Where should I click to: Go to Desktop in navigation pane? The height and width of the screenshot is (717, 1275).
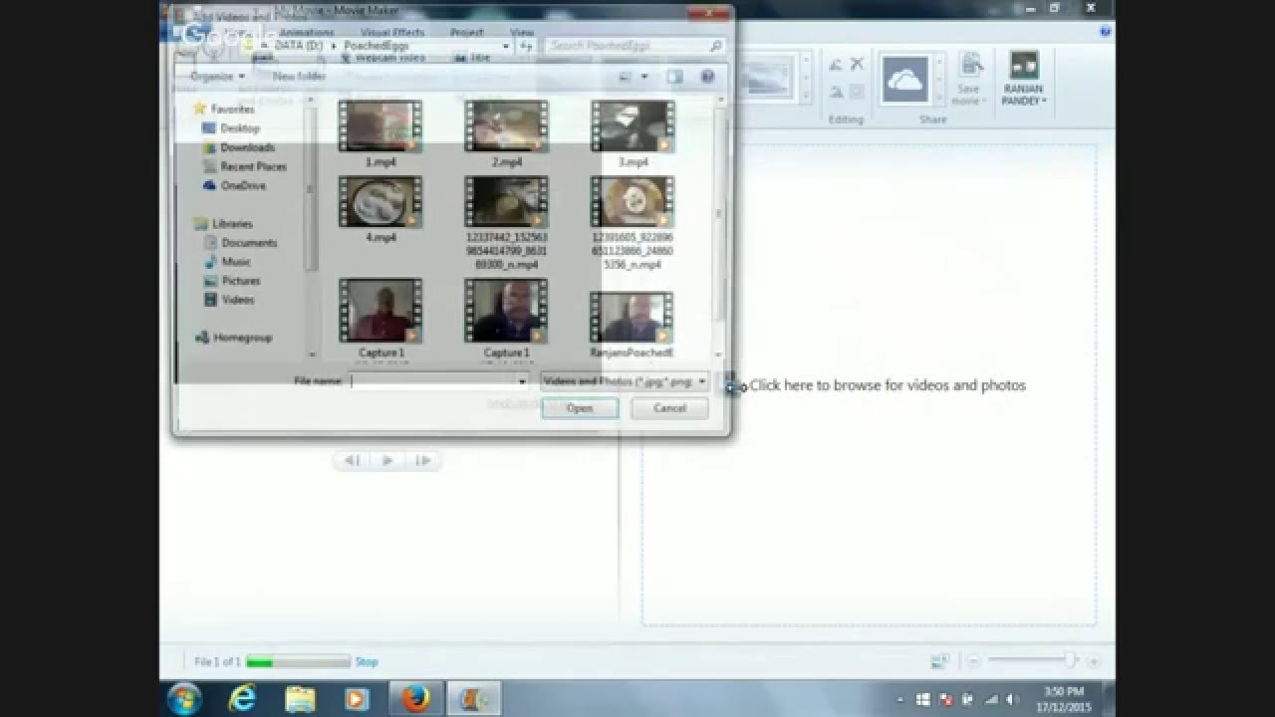click(240, 128)
